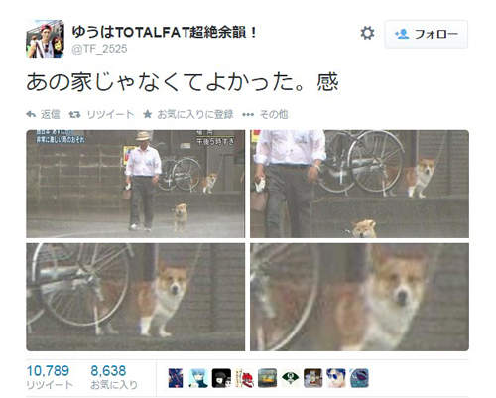Viewport: 496px width, 398px height.
Task: Open the black silhouette face avatar
Action: (x=221, y=378)
